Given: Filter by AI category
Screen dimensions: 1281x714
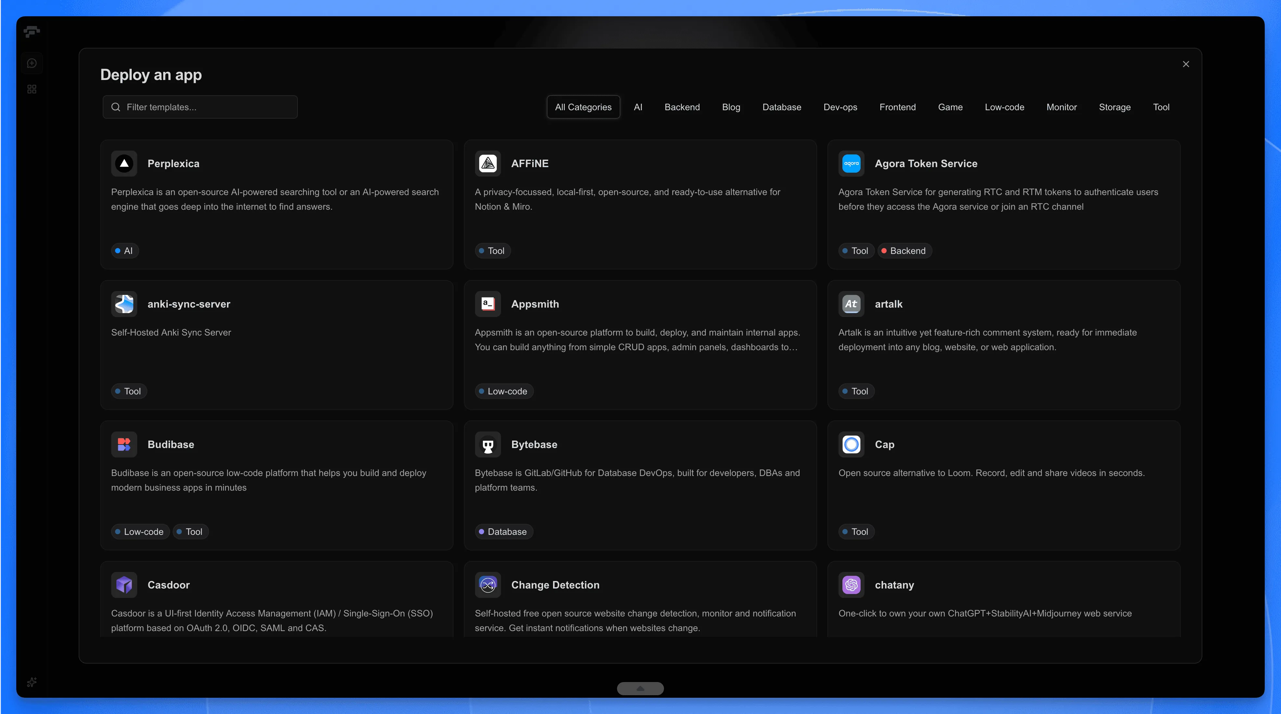Looking at the screenshot, I should [638, 107].
